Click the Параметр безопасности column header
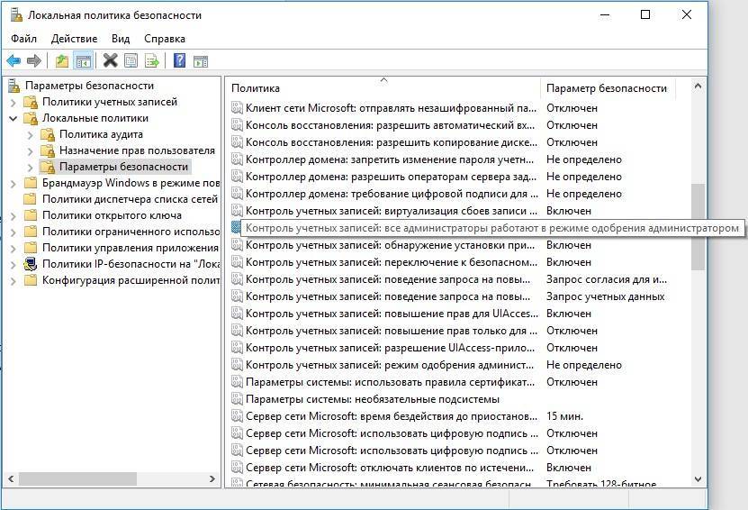Screen dimensions: 748x510 coord(606,88)
